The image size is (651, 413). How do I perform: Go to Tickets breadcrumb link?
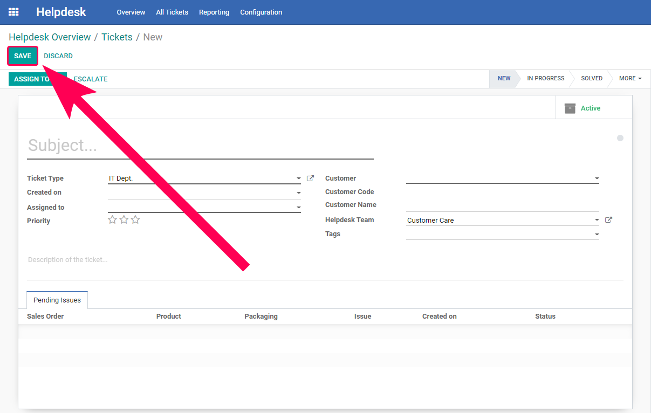(x=117, y=37)
